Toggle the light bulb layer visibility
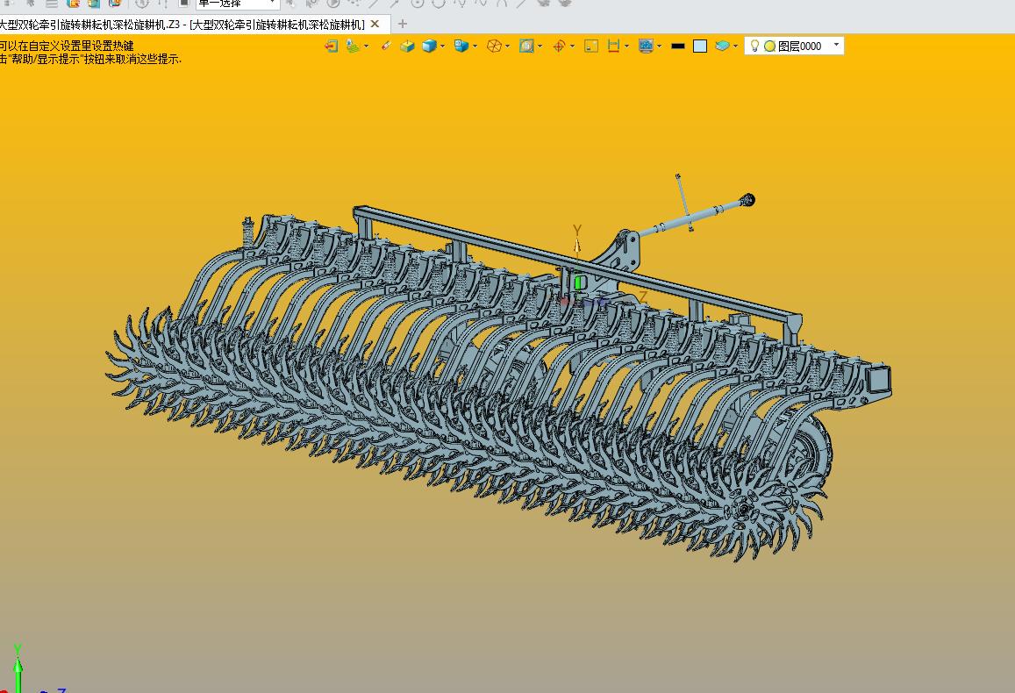Screen dimensions: 1015x693 pos(754,46)
